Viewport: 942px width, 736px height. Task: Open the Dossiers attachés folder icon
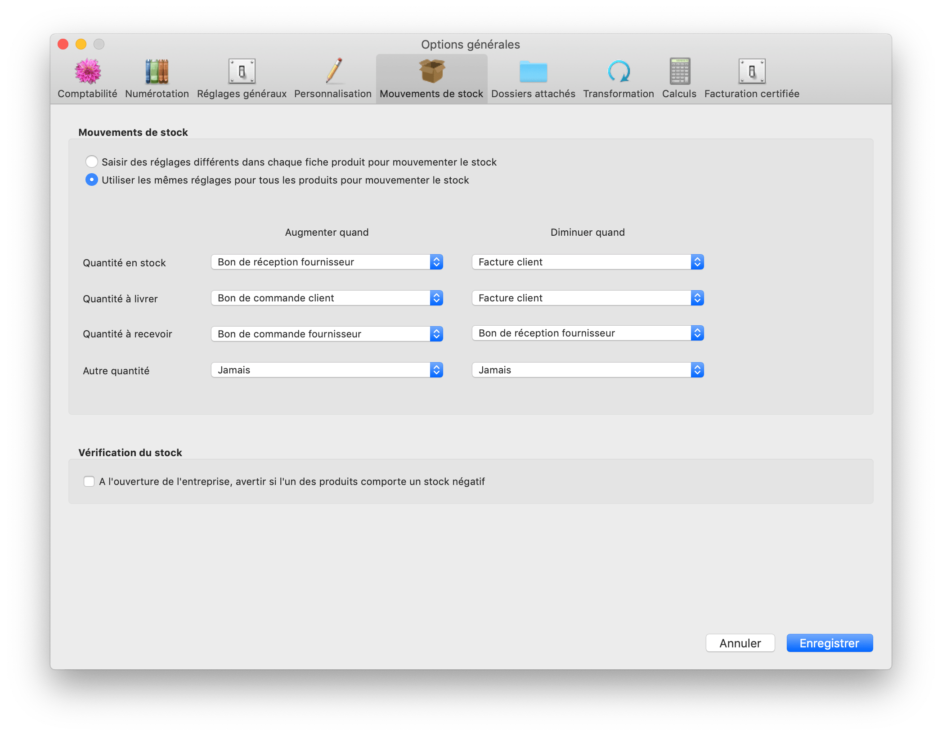pyautogui.click(x=533, y=72)
